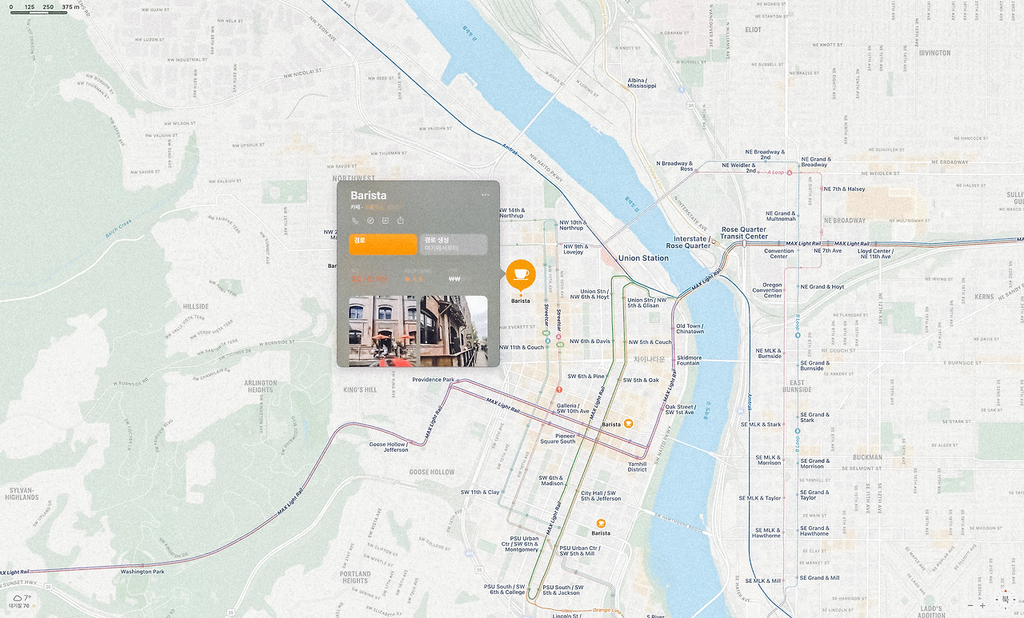
Task: Open Barista website via compass icon
Action: [x=370, y=221]
